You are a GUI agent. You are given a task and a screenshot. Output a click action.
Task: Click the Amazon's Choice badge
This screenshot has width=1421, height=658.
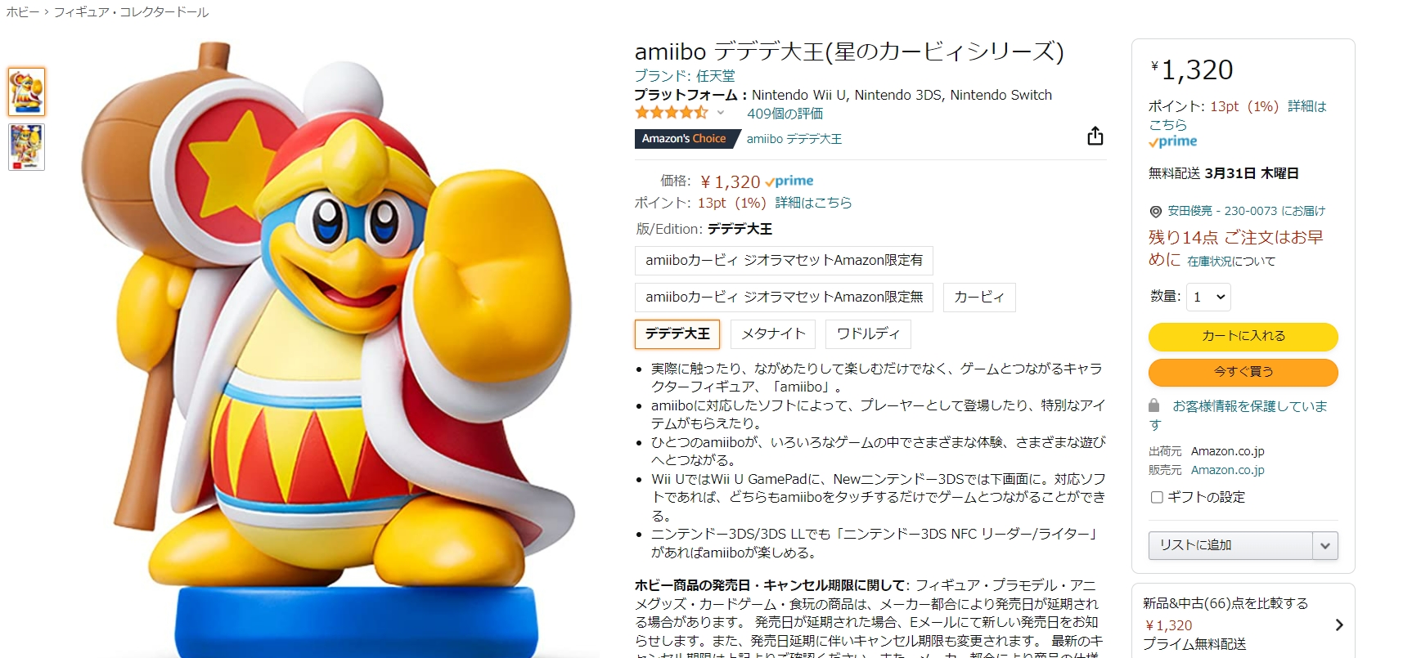[684, 139]
